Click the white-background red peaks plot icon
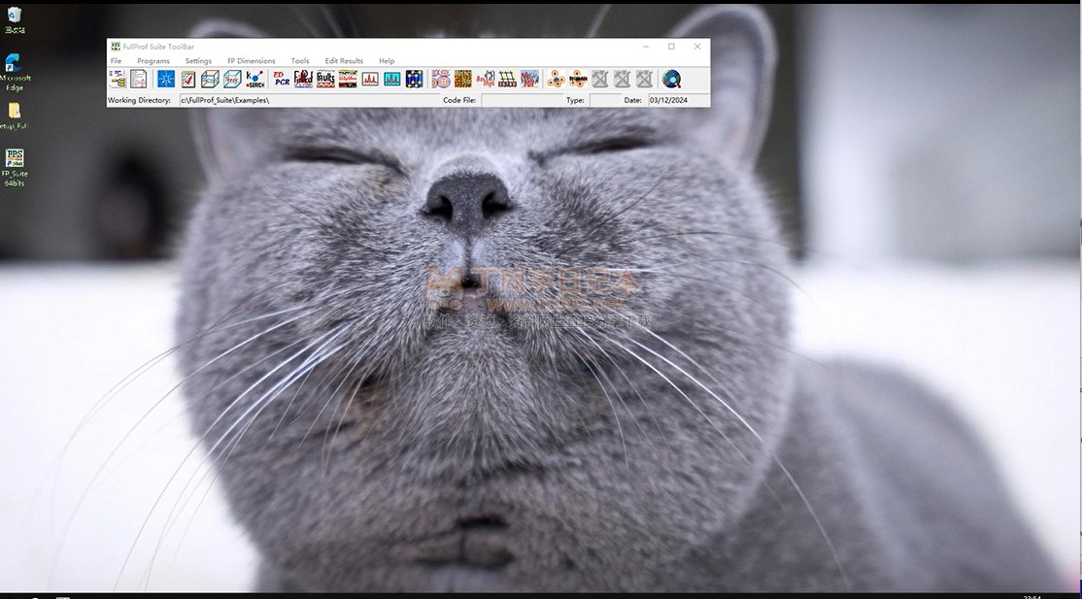 (370, 79)
